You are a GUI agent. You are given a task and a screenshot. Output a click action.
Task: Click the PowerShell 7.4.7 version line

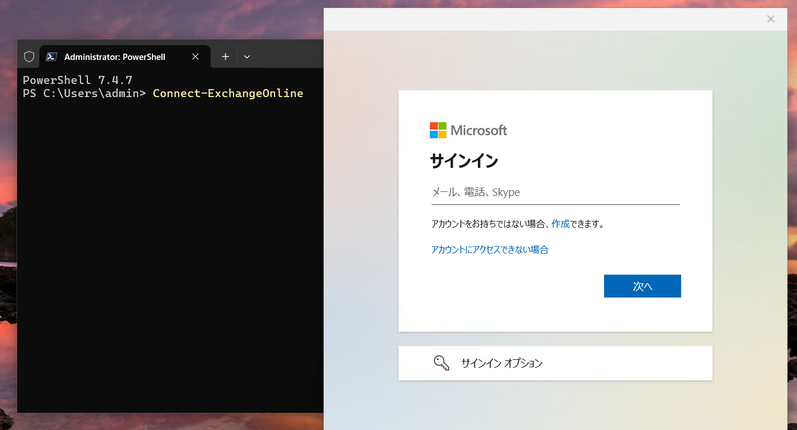click(78, 80)
